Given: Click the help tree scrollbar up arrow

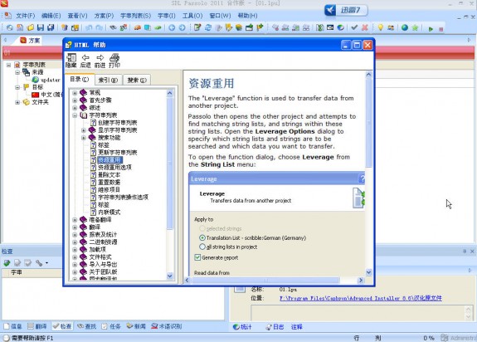Looking at the screenshot, I should (x=170, y=93).
